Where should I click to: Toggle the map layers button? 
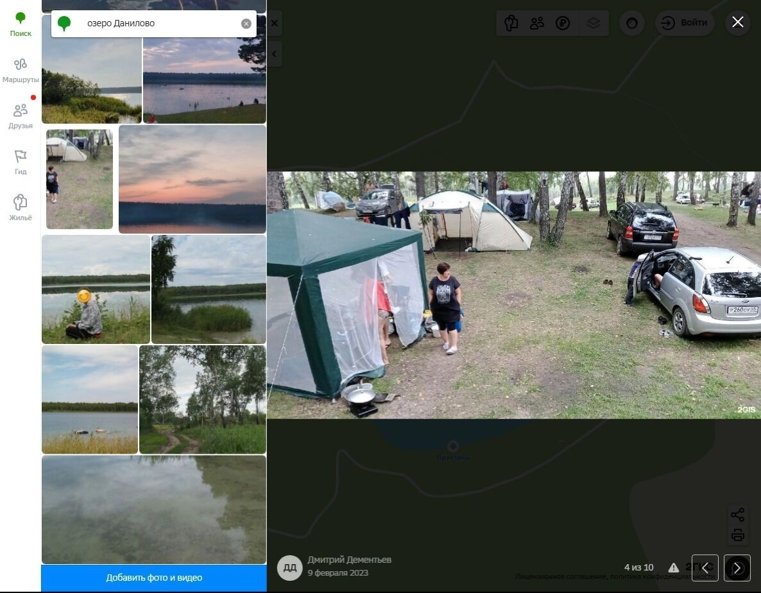[593, 24]
